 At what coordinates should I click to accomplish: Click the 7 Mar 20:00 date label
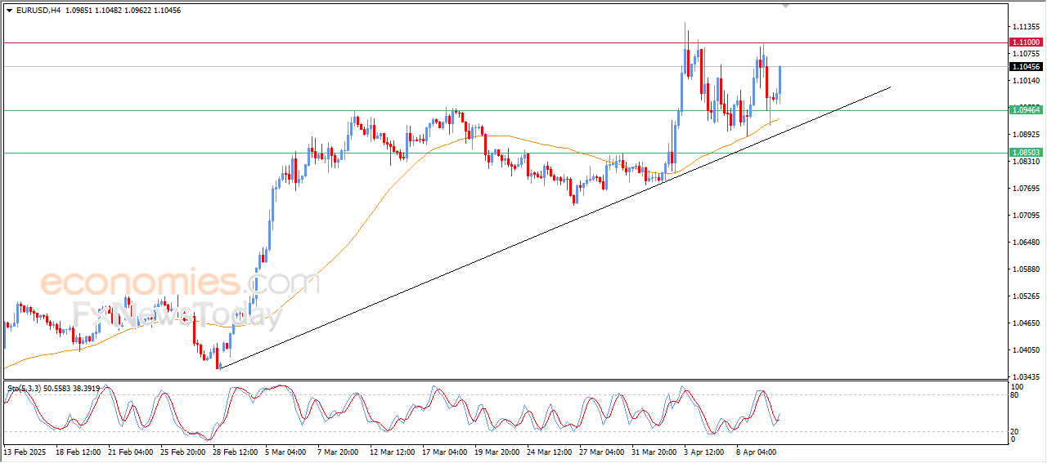(338, 452)
